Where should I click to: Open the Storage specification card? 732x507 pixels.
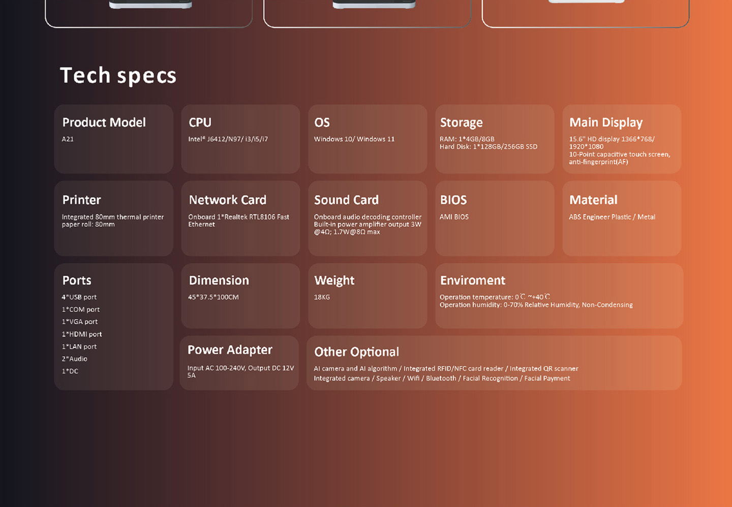pyautogui.click(x=495, y=139)
